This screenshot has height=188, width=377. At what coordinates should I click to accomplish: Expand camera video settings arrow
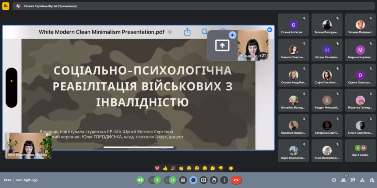tap(166, 180)
